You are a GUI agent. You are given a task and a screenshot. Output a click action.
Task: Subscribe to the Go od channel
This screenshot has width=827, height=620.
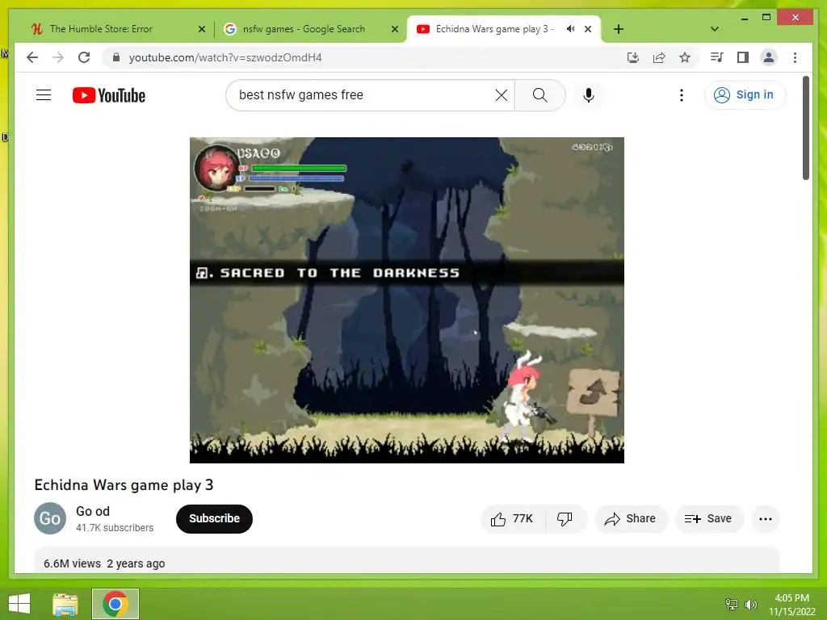click(x=214, y=519)
